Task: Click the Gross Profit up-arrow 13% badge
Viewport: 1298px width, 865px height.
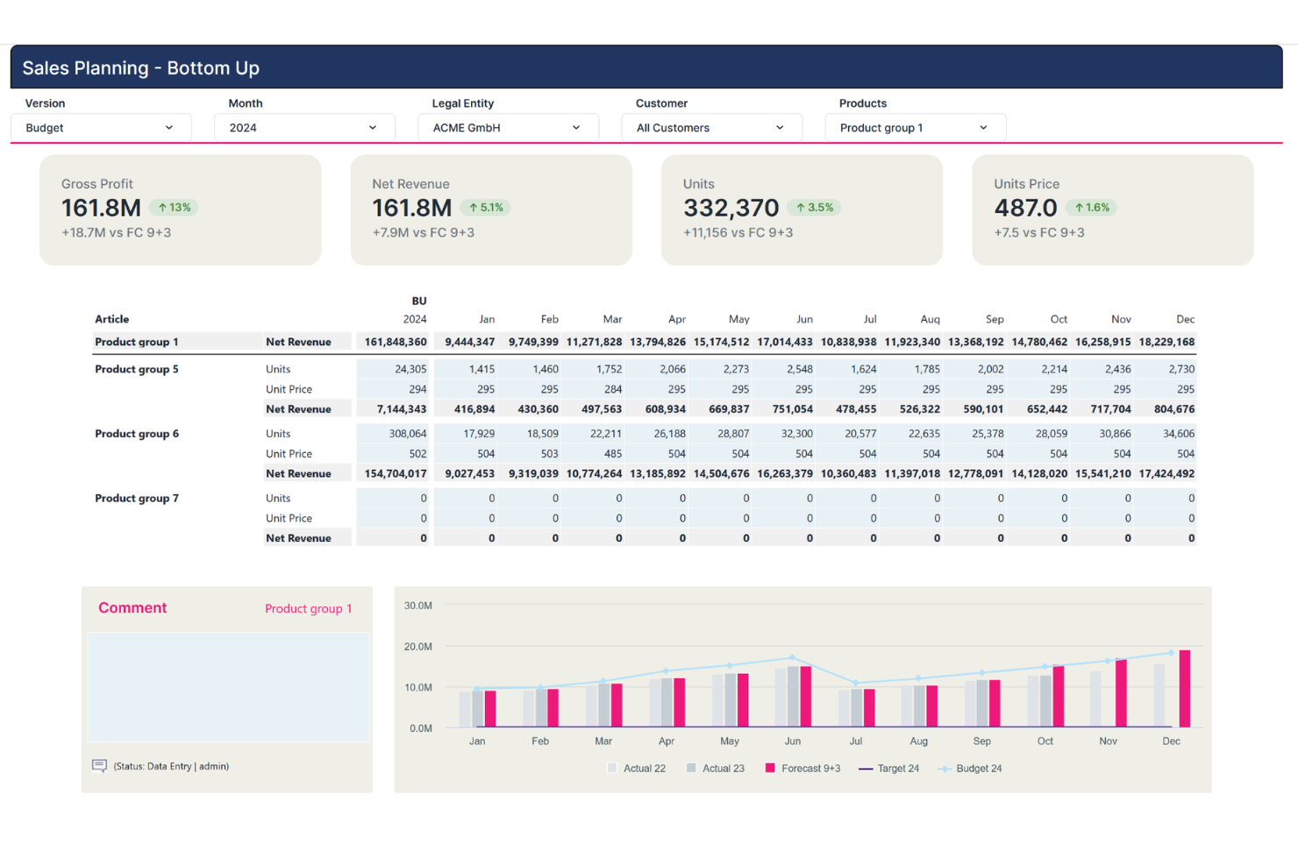Action: click(174, 208)
